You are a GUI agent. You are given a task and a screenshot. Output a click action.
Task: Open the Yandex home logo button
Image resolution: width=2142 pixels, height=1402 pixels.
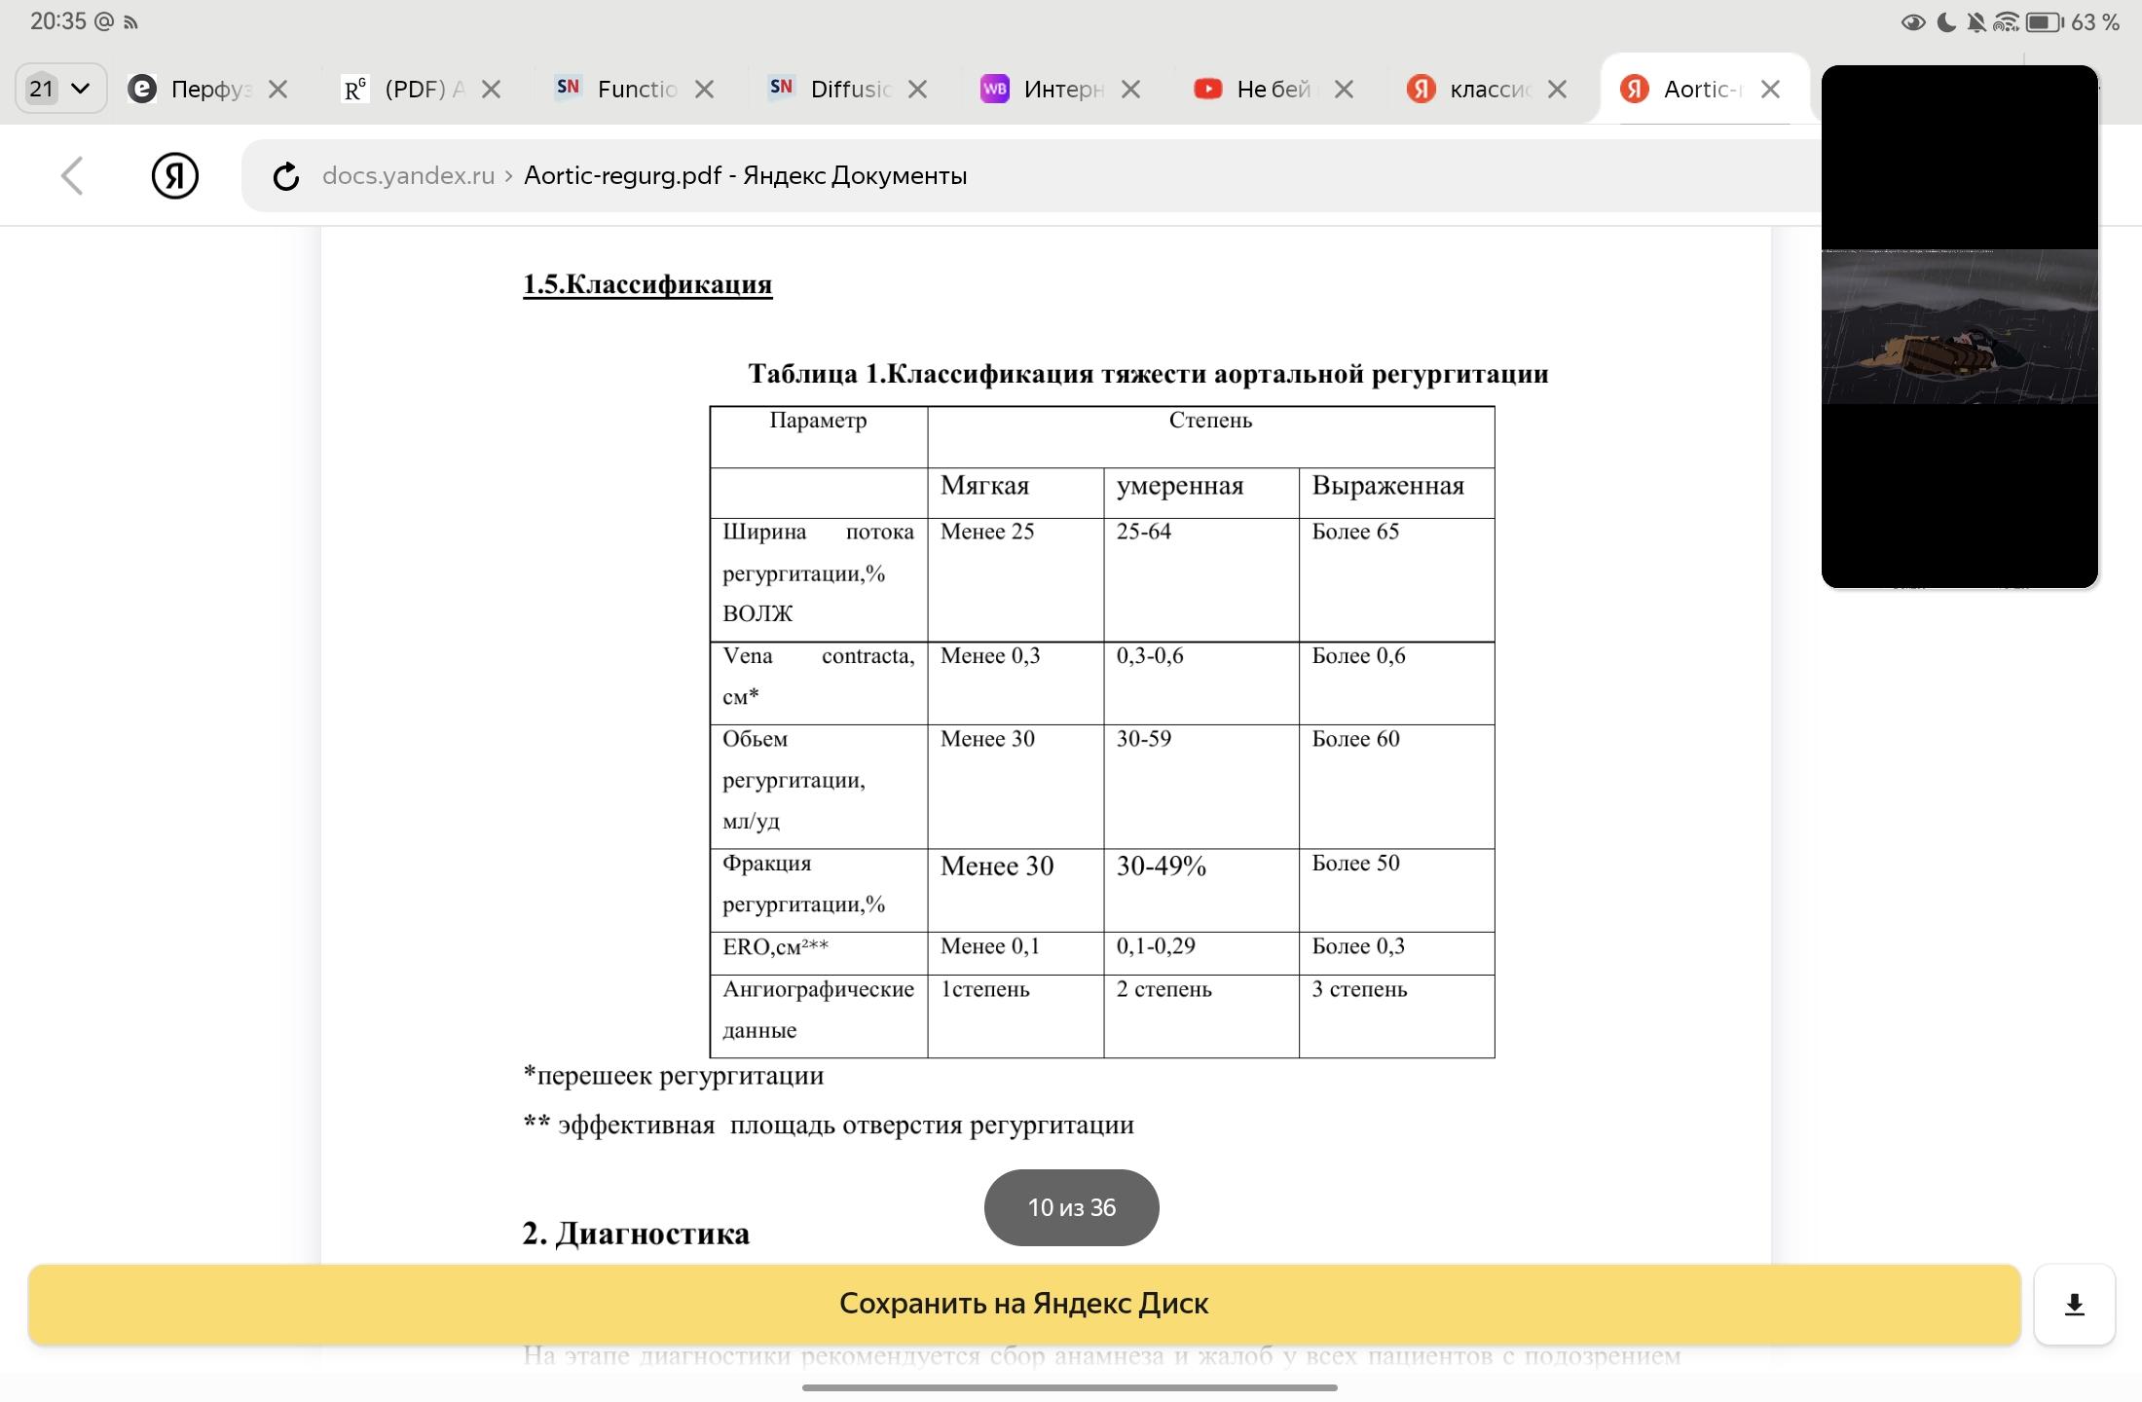pyautogui.click(x=175, y=176)
